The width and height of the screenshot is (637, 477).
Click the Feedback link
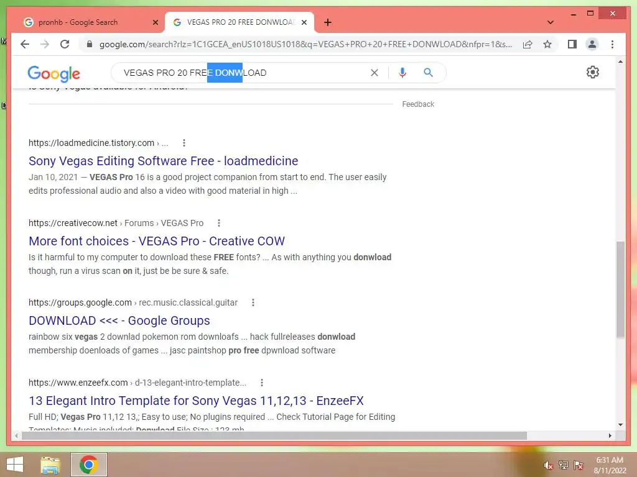tap(418, 104)
